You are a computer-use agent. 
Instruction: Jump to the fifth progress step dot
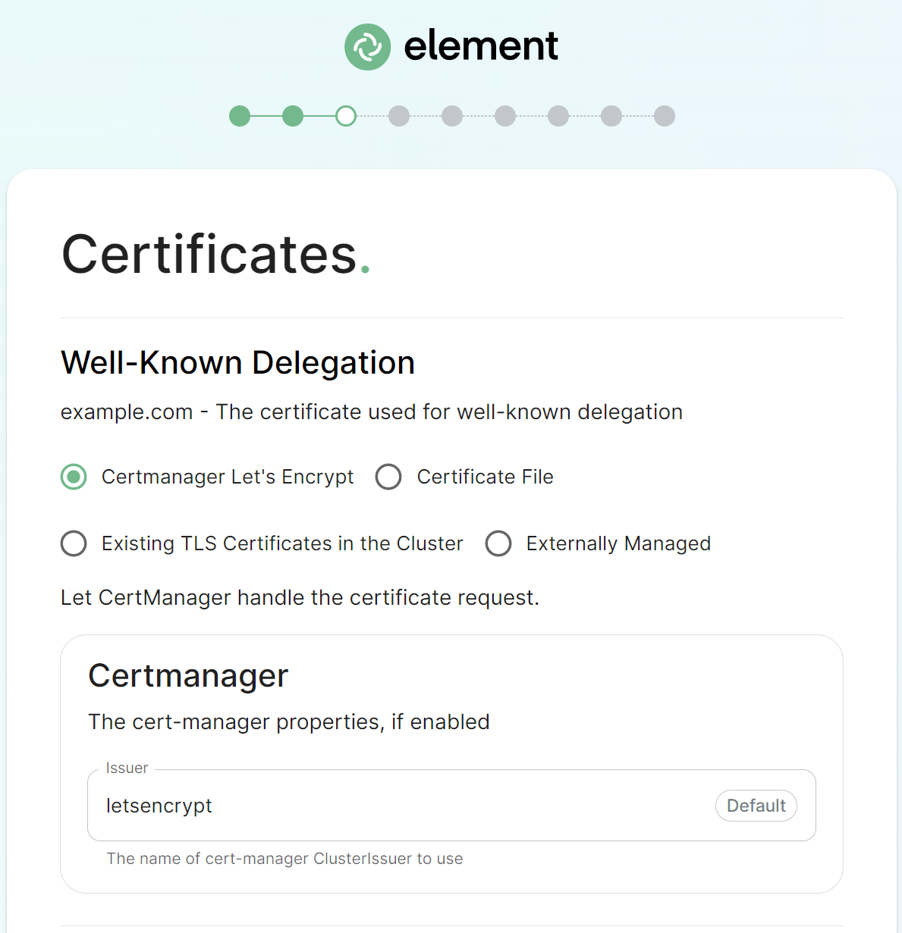[x=452, y=116]
